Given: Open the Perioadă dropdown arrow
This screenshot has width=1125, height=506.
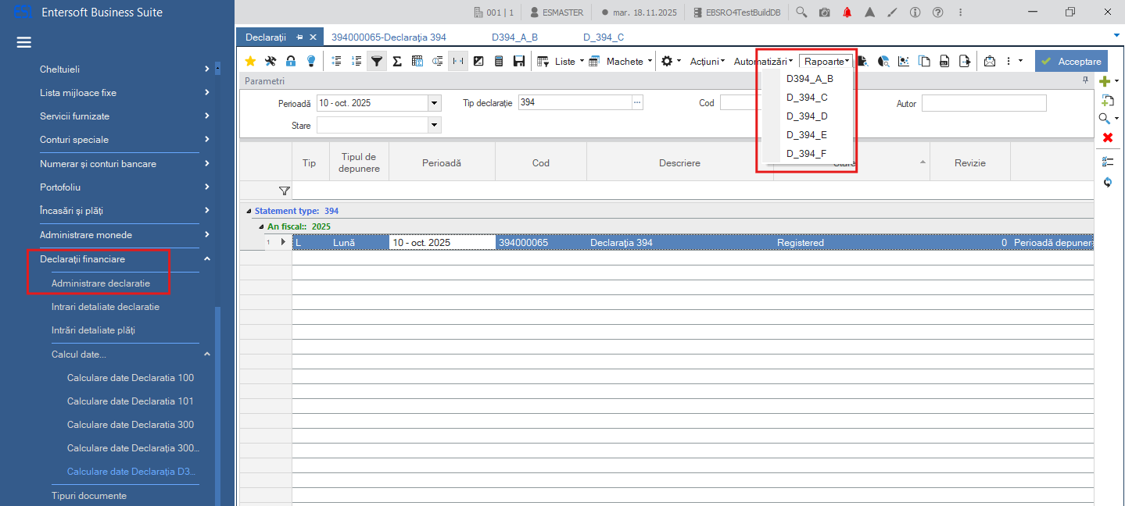Looking at the screenshot, I should [x=435, y=103].
